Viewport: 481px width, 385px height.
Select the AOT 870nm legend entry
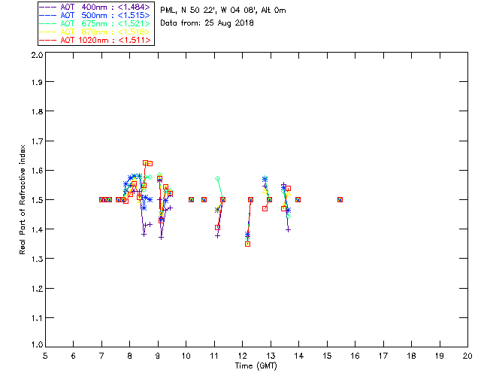click(x=95, y=32)
